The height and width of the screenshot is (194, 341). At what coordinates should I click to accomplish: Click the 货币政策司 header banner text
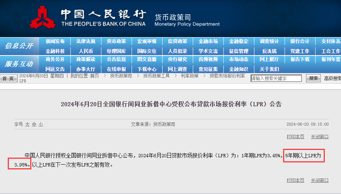coord(173,17)
